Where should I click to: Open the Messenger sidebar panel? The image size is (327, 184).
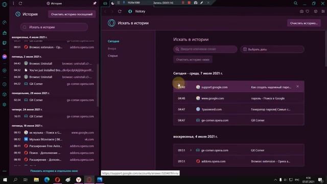5,57
